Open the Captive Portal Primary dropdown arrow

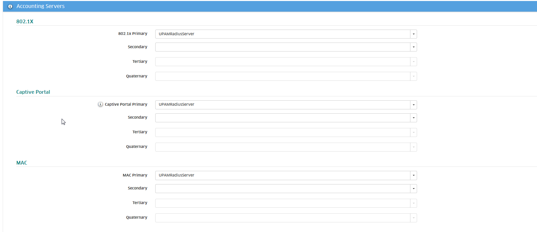click(413, 105)
